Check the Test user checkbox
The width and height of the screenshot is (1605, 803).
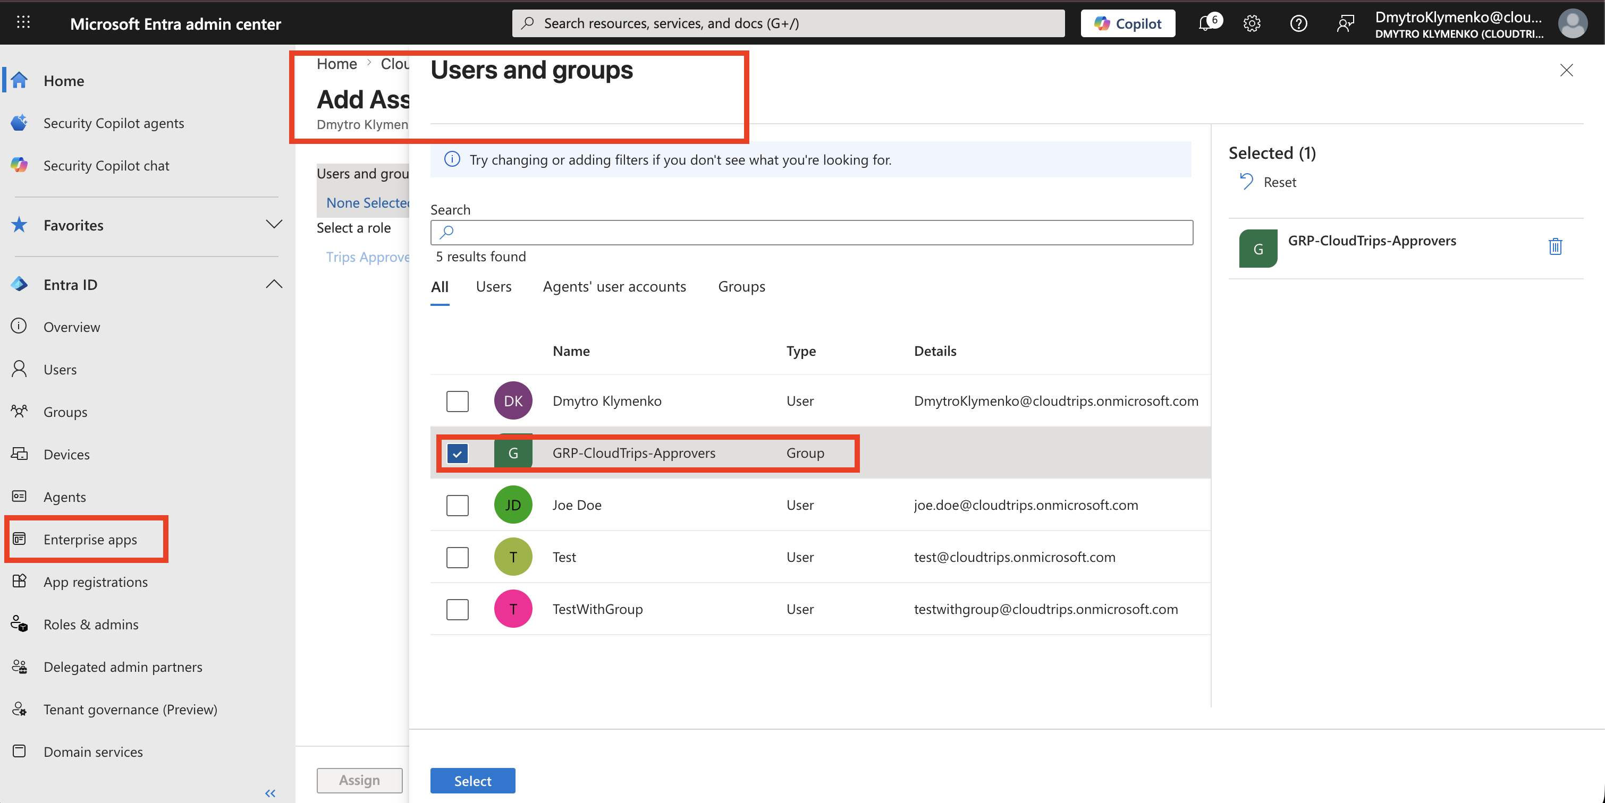(x=458, y=557)
